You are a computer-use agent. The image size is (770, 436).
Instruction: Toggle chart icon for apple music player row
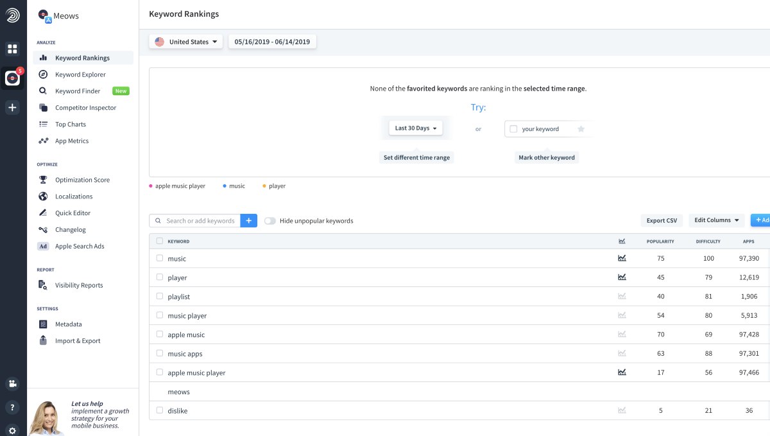coord(622,372)
